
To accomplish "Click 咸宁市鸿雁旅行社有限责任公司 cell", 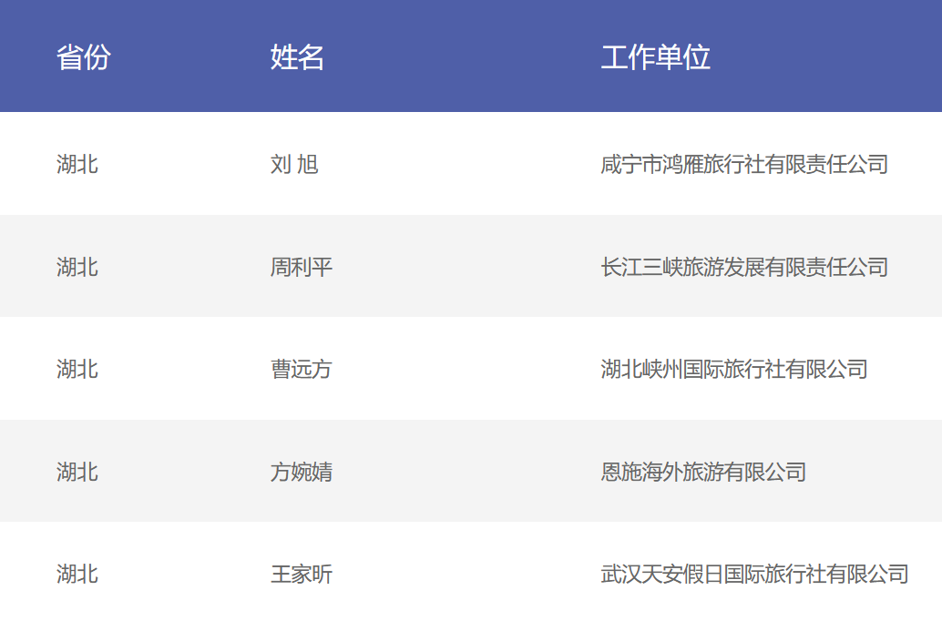I will point(744,164).
